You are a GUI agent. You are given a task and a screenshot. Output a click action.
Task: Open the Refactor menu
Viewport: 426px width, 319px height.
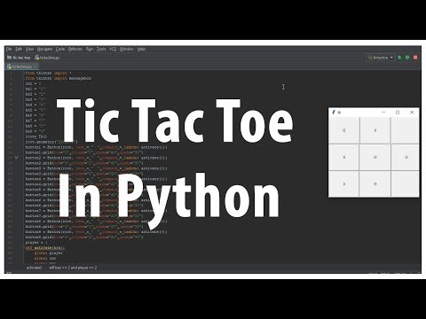click(75, 49)
